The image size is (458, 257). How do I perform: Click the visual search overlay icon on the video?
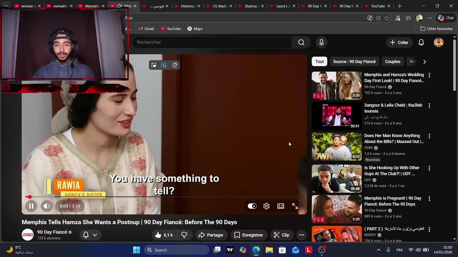click(164, 65)
